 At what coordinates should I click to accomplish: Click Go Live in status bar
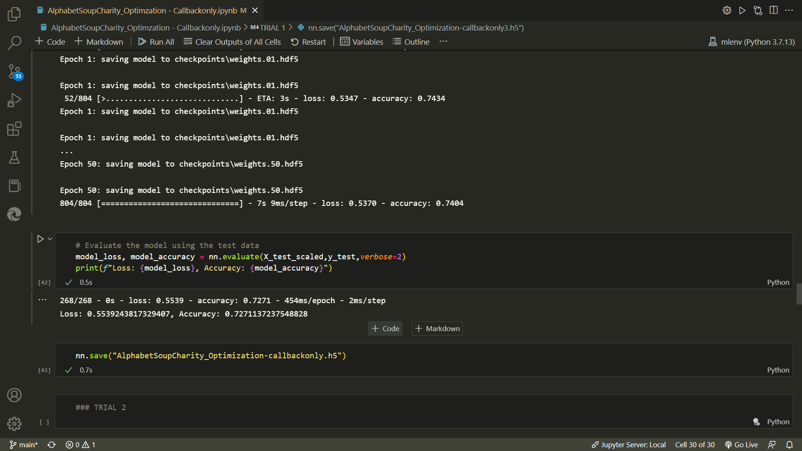741,445
